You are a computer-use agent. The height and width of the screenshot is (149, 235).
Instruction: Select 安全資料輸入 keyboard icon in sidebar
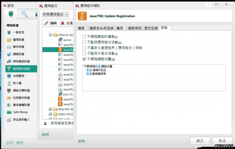[9, 120]
